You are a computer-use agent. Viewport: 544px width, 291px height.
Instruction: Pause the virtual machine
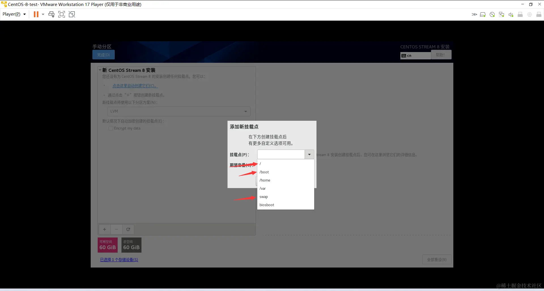pos(36,14)
